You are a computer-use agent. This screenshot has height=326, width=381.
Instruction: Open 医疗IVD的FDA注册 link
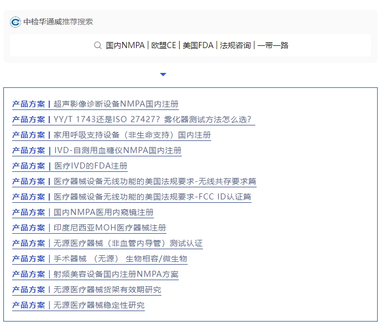coord(90,166)
